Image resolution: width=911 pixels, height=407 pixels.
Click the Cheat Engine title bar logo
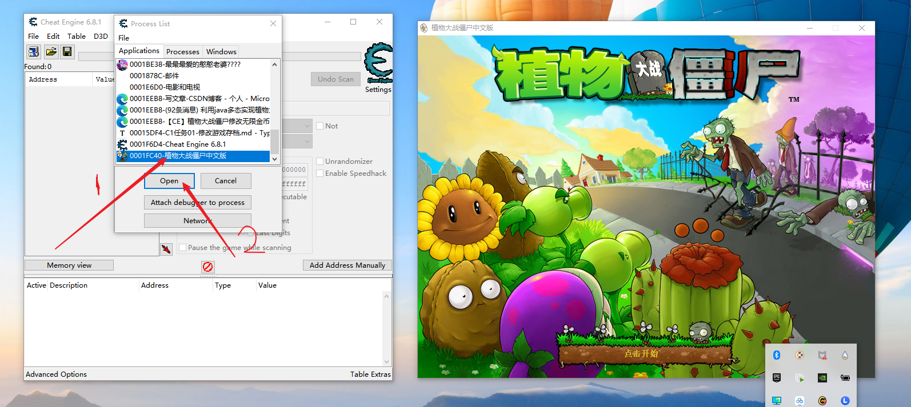[33, 22]
